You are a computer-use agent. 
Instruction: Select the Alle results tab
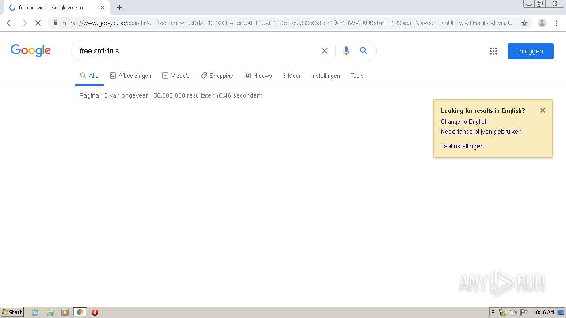tap(89, 76)
